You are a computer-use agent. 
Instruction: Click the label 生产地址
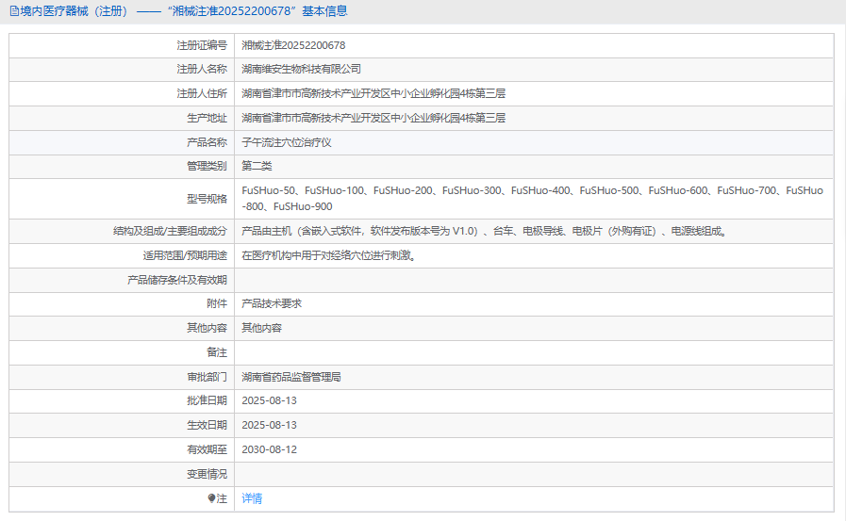[207, 118]
